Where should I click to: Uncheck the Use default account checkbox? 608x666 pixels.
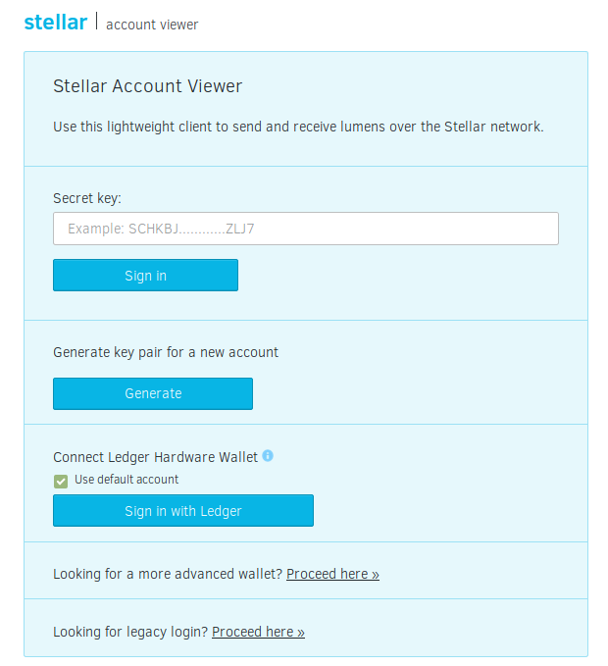(x=61, y=482)
